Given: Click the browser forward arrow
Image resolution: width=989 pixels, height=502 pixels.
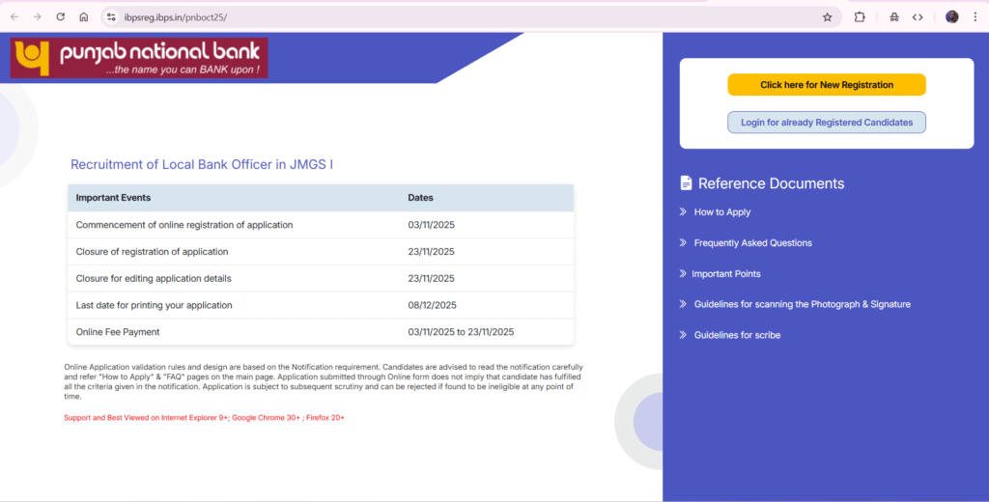Looking at the screenshot, I should coord(38,17).
